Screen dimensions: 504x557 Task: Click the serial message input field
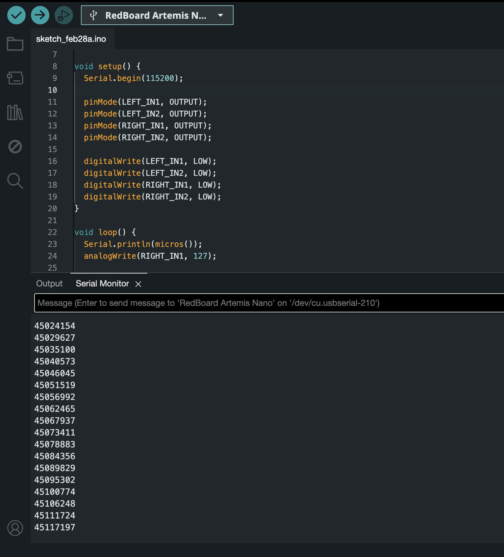269,303
